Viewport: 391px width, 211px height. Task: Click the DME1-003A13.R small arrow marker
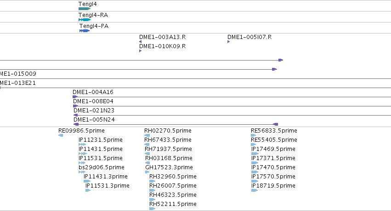click(141, 42)
